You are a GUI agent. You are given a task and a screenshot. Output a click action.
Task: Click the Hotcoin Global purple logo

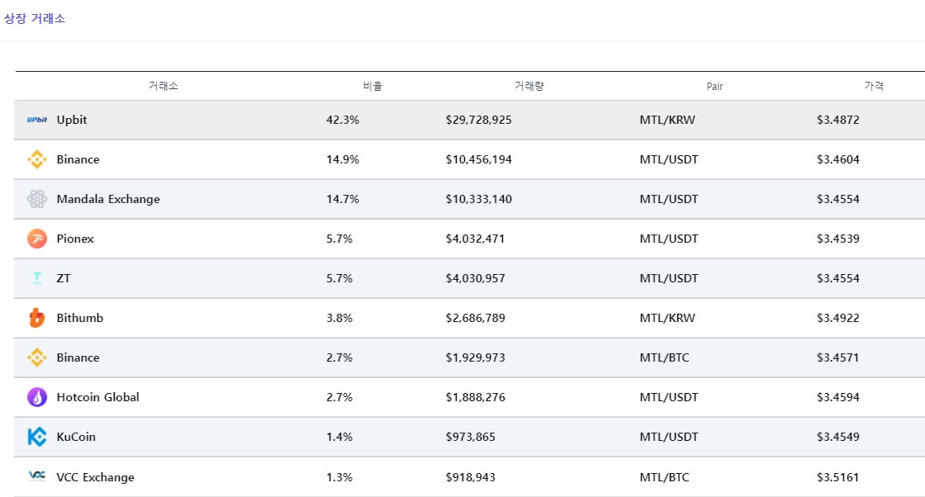click(x=37, y=397)
